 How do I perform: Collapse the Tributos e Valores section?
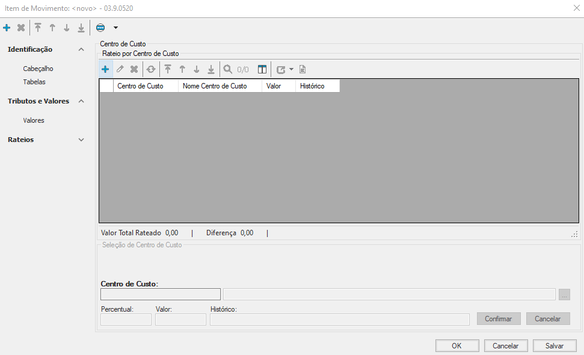[x=81, y=101]
